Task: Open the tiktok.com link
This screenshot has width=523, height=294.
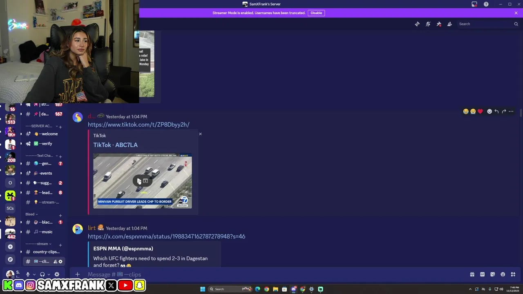Action: pos(139,125)
